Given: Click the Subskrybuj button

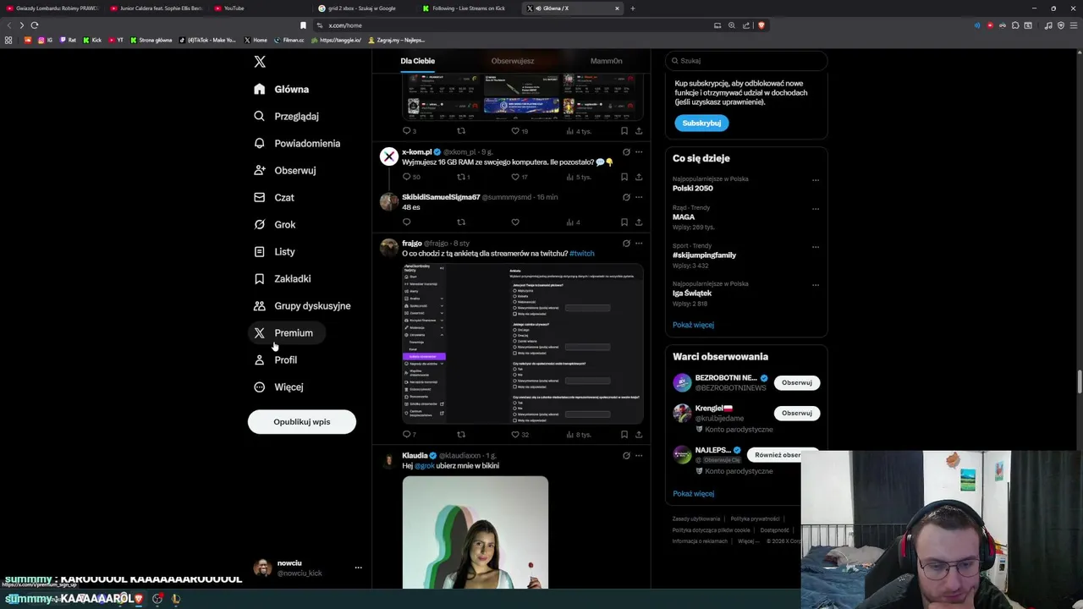Looking at the screenshot, I should tap(701, 123).
